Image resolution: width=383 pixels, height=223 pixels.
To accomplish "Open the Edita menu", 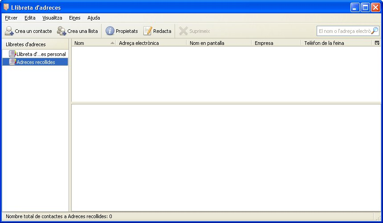I will pos(30,18).
